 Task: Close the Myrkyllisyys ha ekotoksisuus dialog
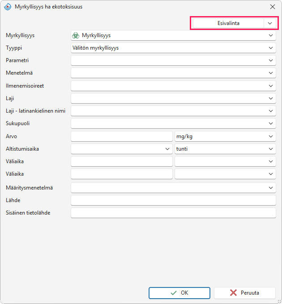(x=273, y=7)
